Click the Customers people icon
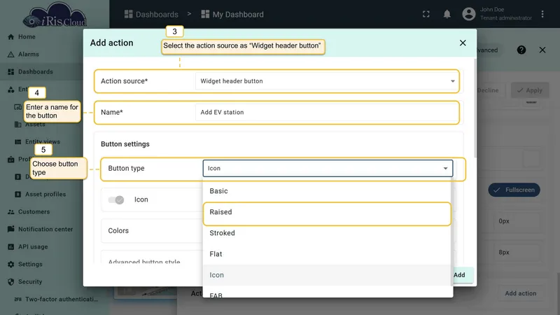The width and height of the screenshot is (560, 315). pyautogui.click(x=10, y=212)
